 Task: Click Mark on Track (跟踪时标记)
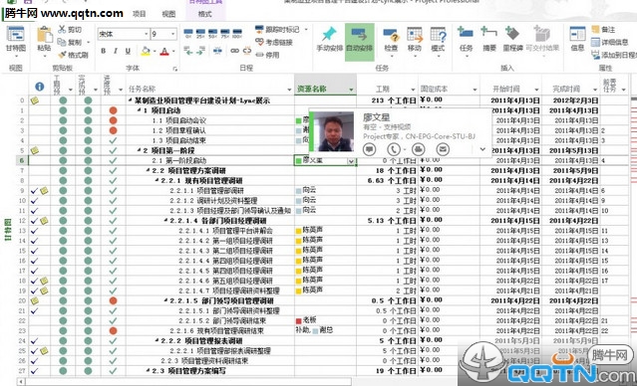[278, 29]
